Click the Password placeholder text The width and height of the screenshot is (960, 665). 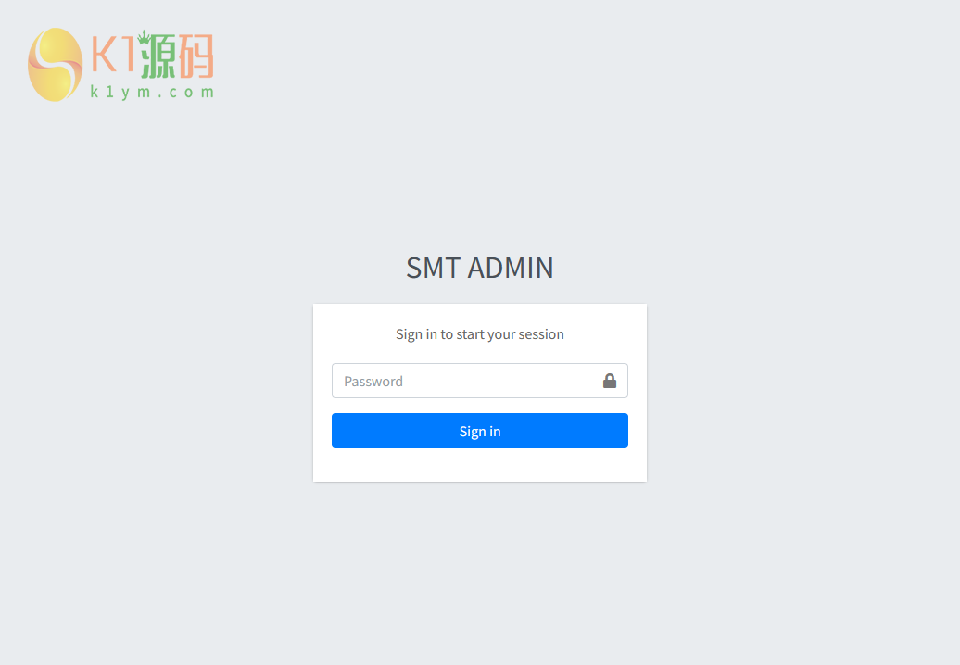click(x=373, y=382)
